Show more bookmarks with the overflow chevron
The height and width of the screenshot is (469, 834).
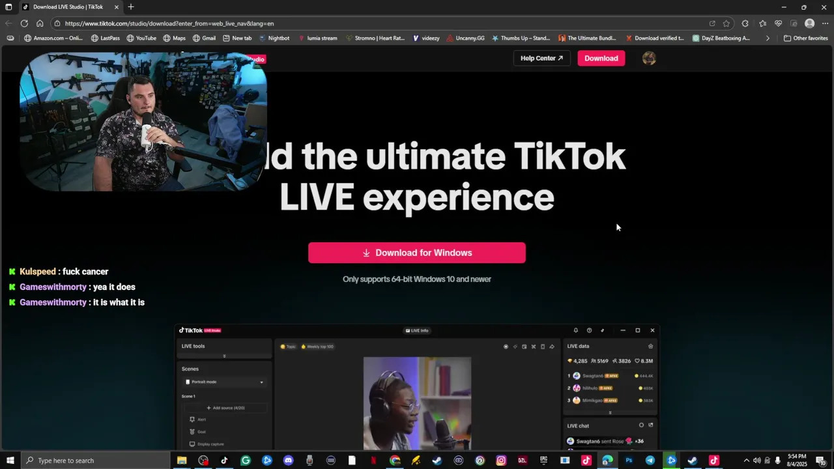(x=768, y=38)
